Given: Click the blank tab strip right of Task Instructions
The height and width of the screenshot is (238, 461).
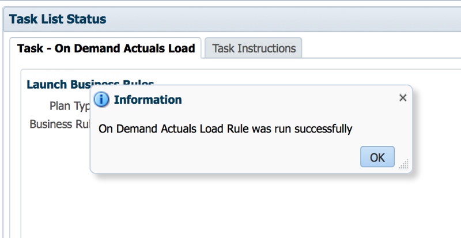Looking at the screenshot, I should click(x=382, y=48).
